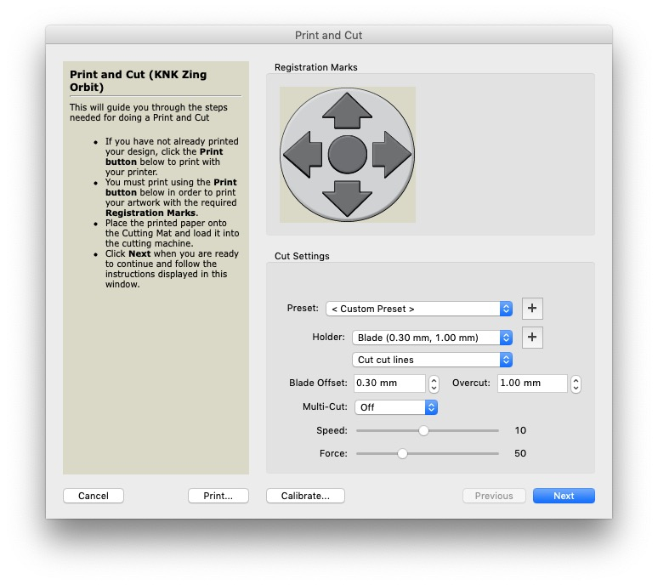The image size is (658, 585).
Task: Open the Holder dropdown showing Blade
Action: [x=432, y=338]
